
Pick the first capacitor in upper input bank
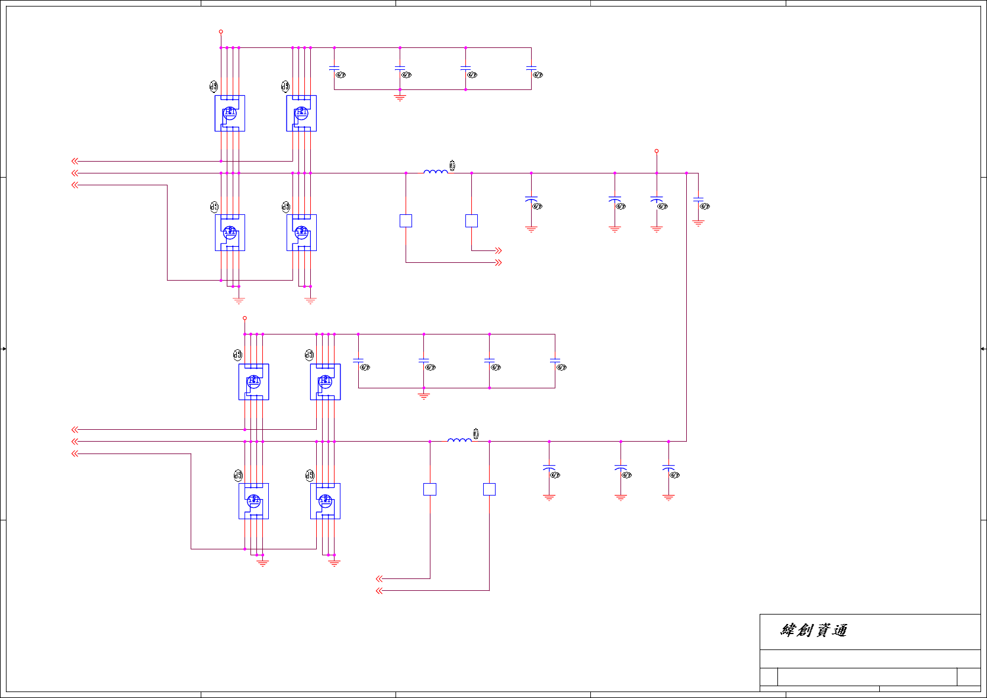(x=335, y=68)
